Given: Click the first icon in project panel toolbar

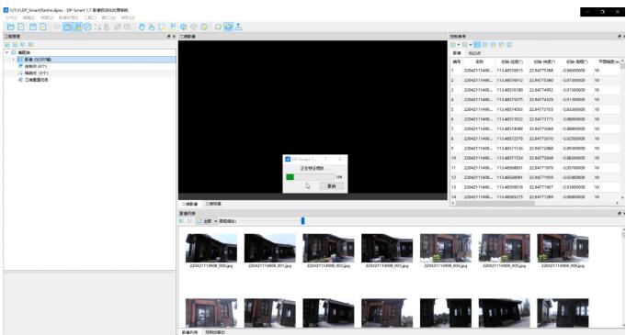Looking at the screenshot, I should (x=7, y=44).
